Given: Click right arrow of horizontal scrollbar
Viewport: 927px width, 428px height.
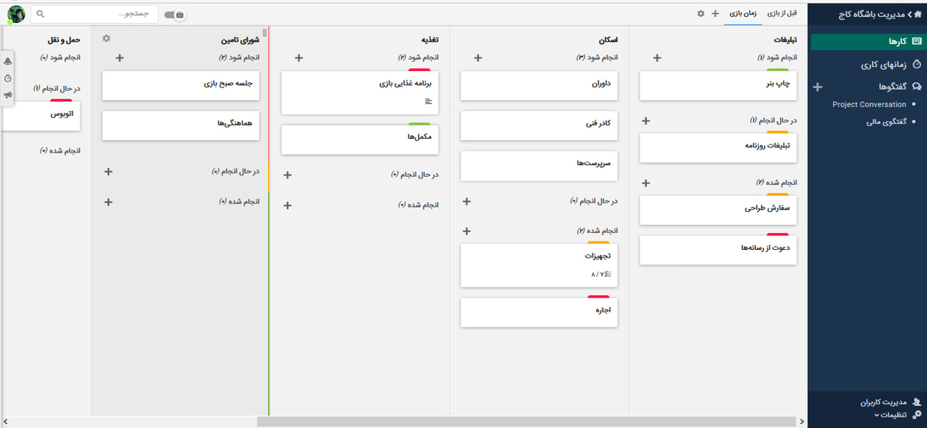Looking at the screenshot, I should click(803, 422).
